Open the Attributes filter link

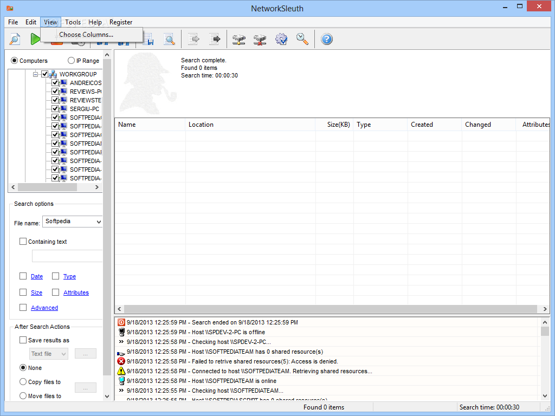coord(76,292)
